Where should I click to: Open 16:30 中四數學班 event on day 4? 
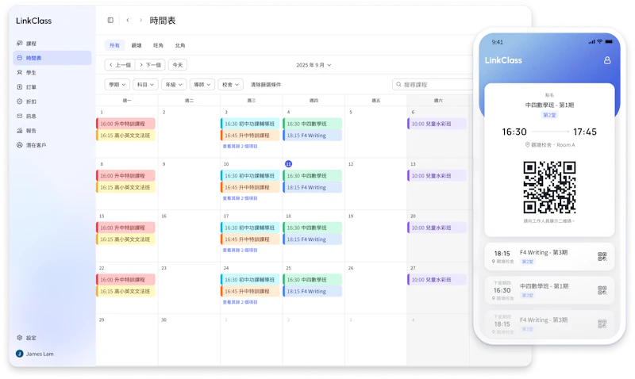(312, 124)
